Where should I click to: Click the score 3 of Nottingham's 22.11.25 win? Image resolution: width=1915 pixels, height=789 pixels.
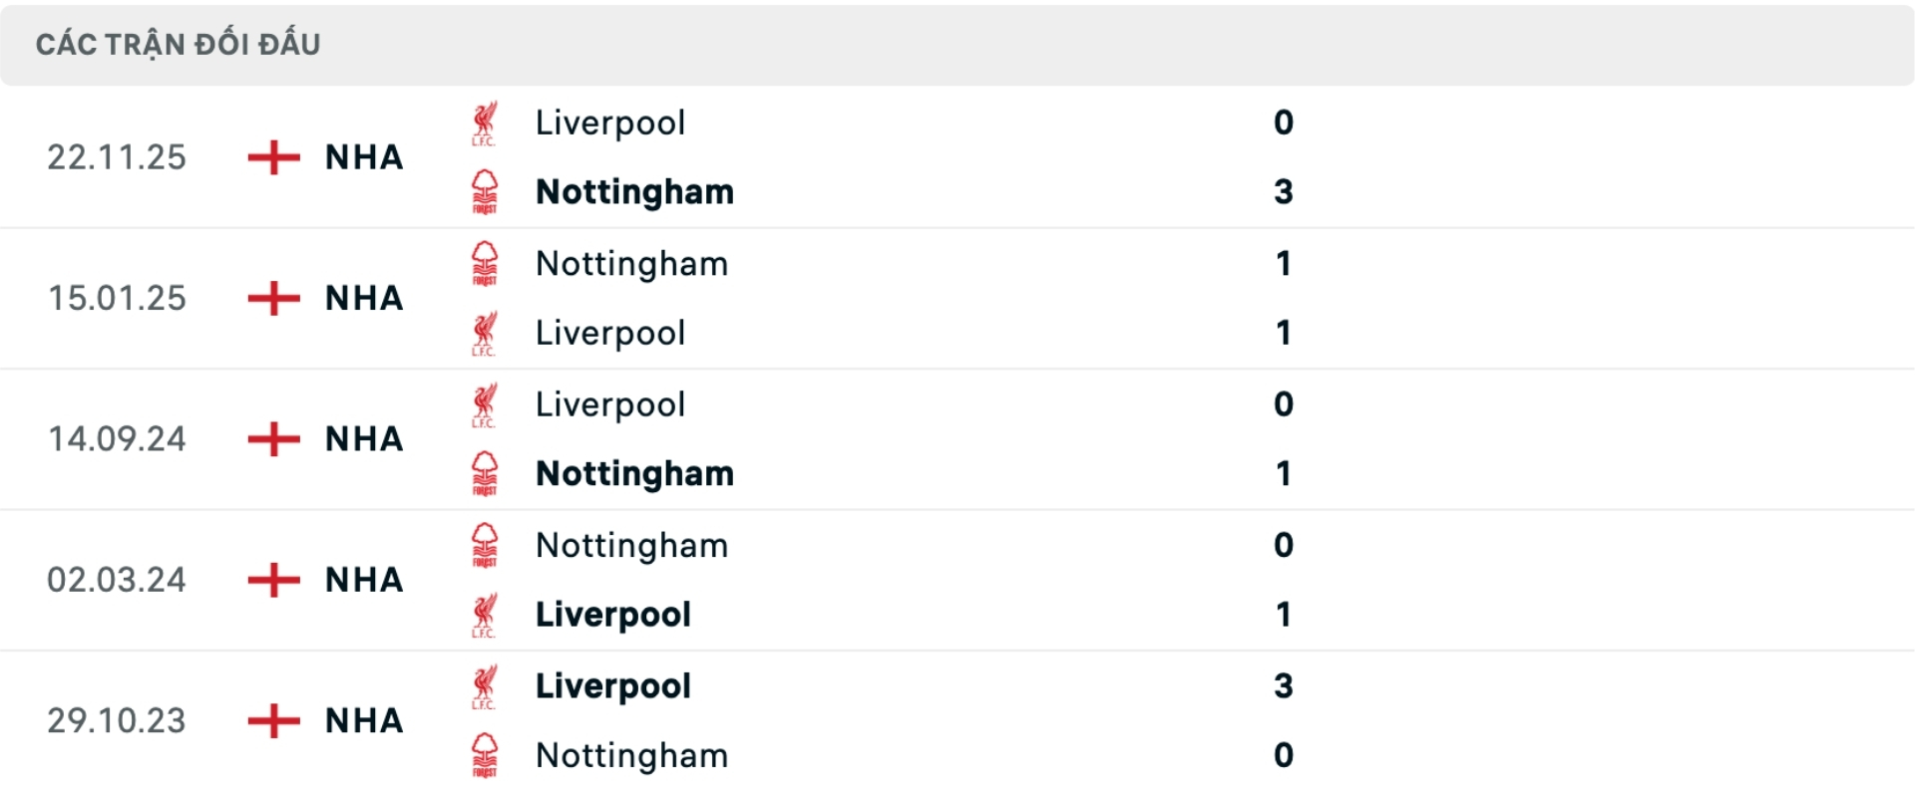[x=1287, y=192]
